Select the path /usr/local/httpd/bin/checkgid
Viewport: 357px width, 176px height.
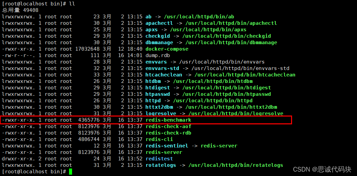(226, 36)
